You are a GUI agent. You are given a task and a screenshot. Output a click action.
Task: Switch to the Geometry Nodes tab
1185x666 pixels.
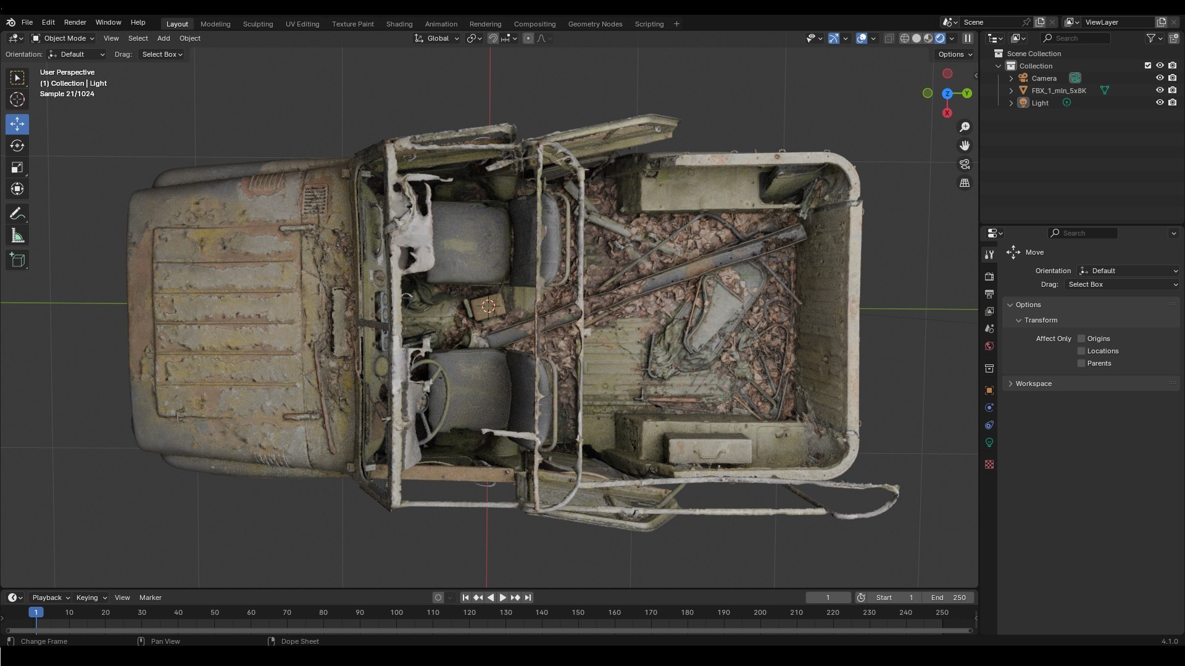595,24
